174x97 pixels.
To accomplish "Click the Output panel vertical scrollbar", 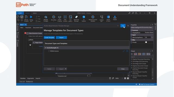I will point(153,69).
